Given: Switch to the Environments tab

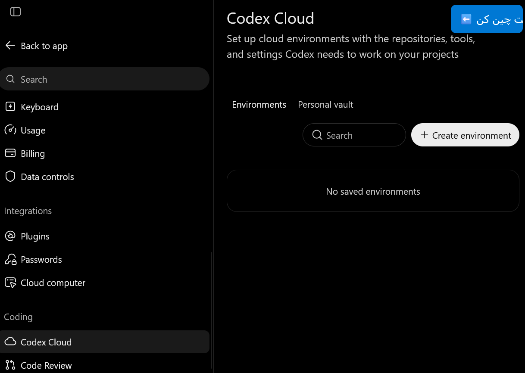Looking at the screenshot, I should click(x=259, y=105).
